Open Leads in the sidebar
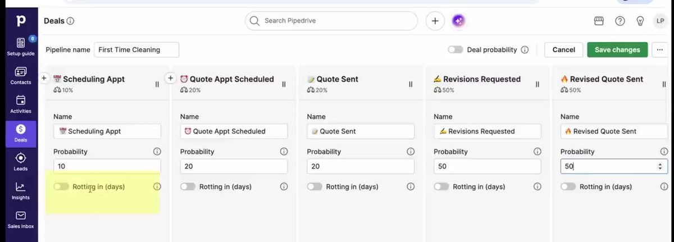The width and height of the screenshot is (674, 242). point(21,162)
